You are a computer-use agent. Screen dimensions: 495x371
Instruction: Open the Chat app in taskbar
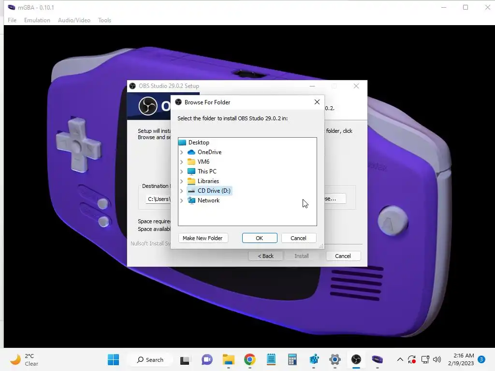(x=207, y=359)
